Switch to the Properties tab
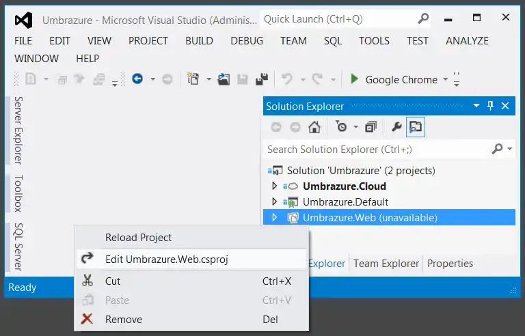 click(x=450, y=264)
